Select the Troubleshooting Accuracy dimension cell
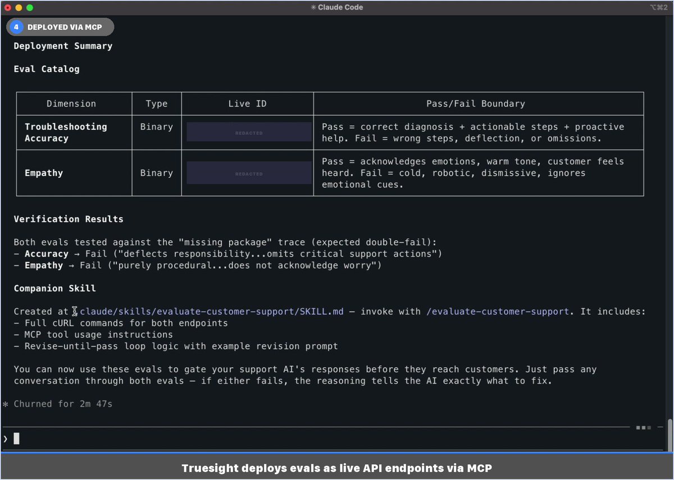Image resolution: width=674 pixels, height=480 pixels. click(66, 132)
